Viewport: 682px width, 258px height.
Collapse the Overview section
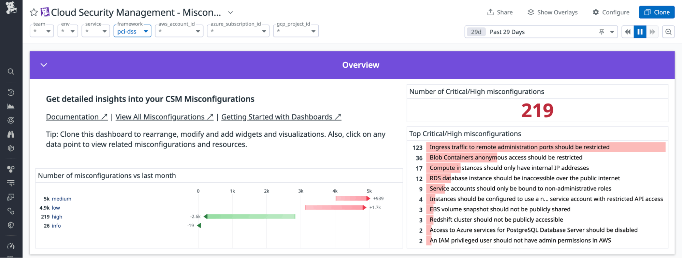click(44, 65)
